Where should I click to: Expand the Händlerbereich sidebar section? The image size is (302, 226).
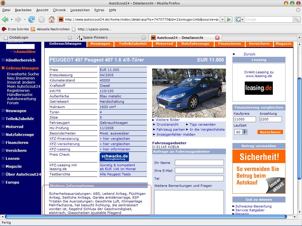3,60
